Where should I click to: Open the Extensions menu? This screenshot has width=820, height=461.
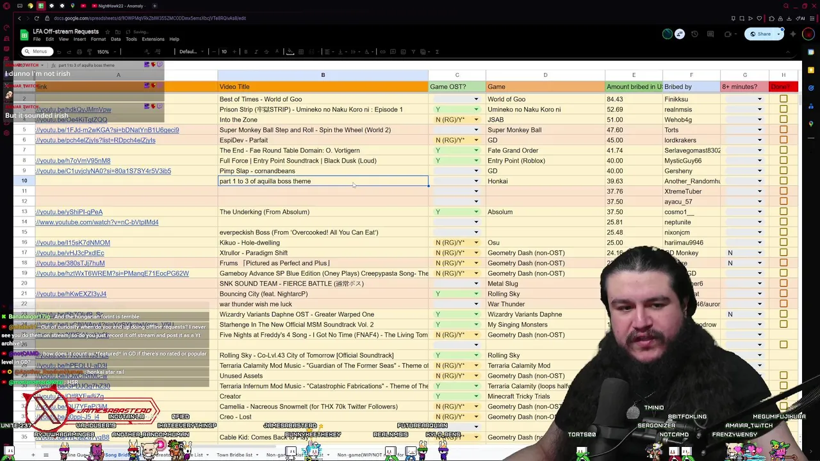click(x=153, y=39)
